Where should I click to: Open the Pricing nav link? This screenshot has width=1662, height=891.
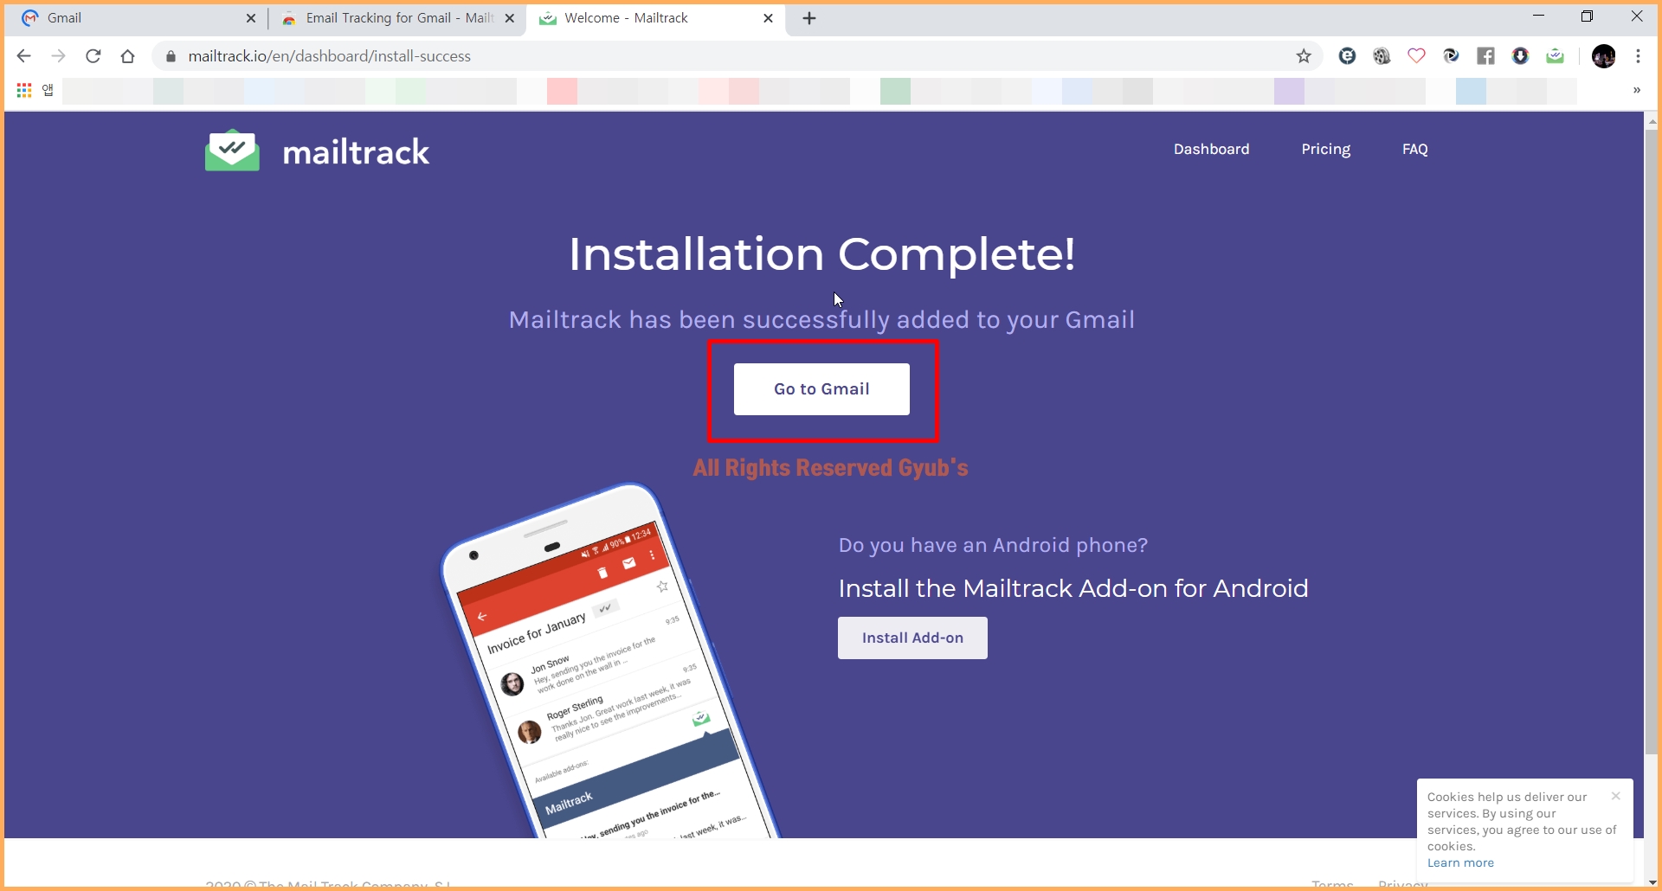click(1325, 149)
